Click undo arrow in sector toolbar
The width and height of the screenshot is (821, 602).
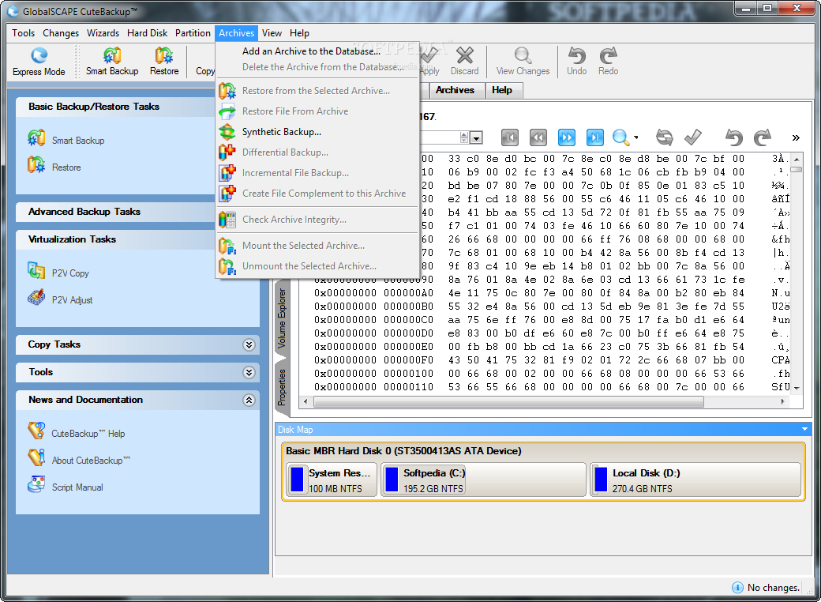733,137
